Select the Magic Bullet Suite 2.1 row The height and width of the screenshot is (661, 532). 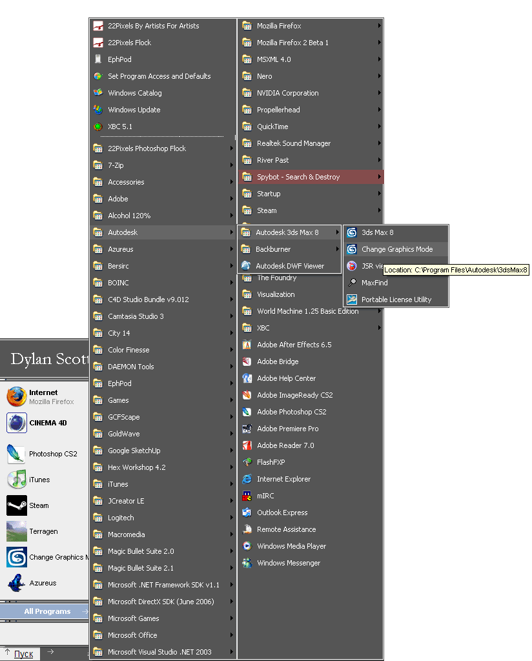163,568
